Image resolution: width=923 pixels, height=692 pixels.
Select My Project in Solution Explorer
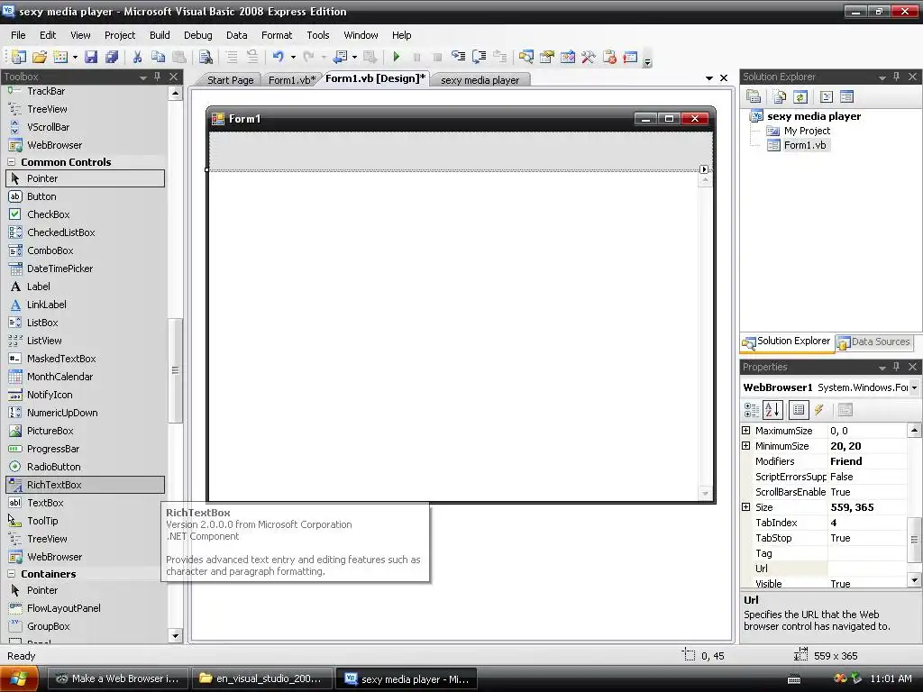coord(807,131)
